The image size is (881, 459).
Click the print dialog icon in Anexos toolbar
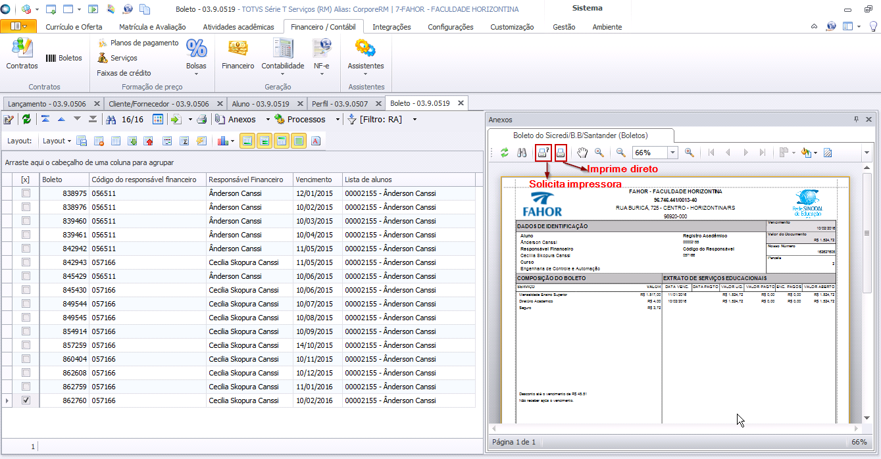point(543,153)
